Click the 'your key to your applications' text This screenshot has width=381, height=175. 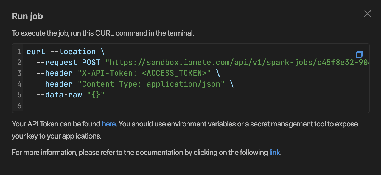57,136
